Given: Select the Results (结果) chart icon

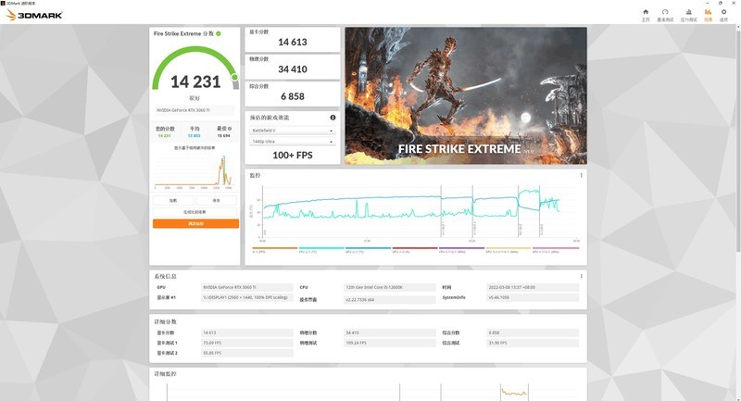Looking at the screenshot, I should 709,14.
